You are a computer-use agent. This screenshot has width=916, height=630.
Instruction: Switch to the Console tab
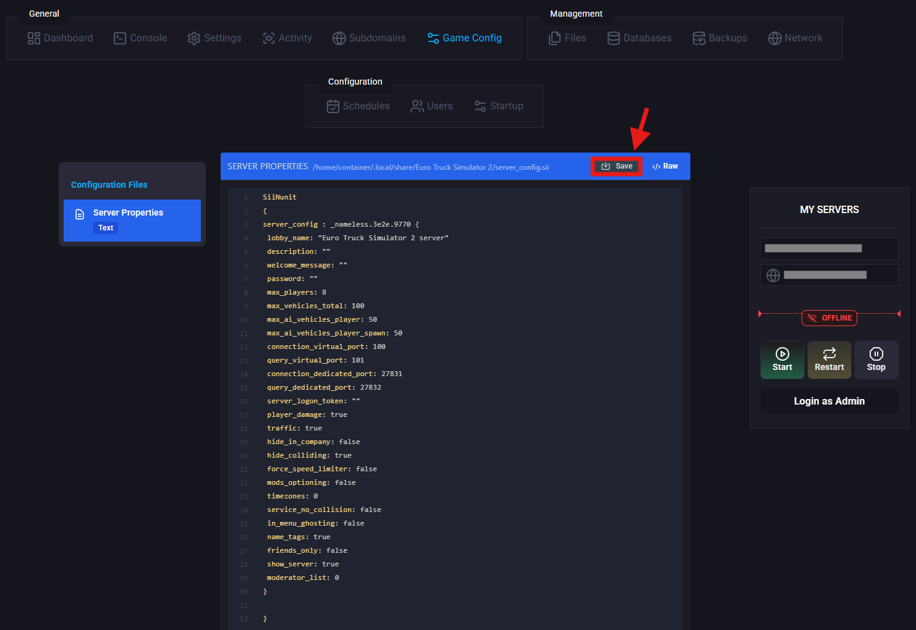pyautogui.click(x=140, y=38)
